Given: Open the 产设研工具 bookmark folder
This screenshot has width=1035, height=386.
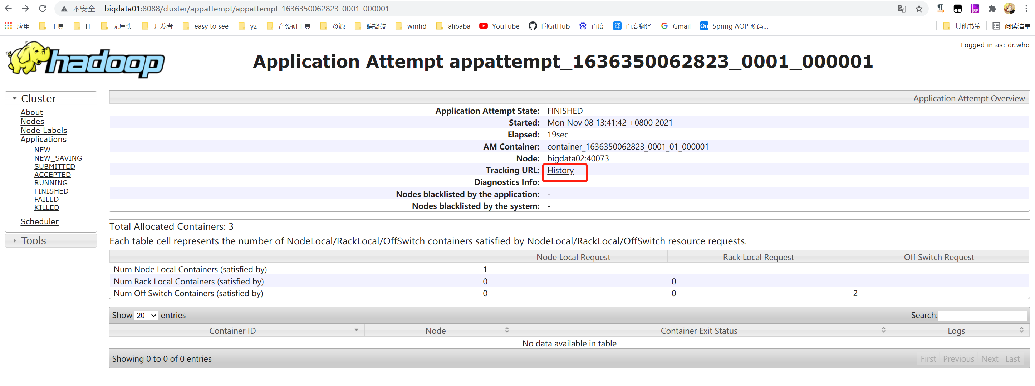Looking at the screenshot, I should tap(289, 26).
